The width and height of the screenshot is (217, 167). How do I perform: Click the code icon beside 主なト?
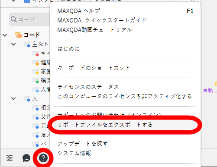[x=27, y=44]
